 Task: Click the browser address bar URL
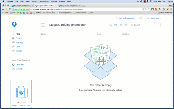56,9
